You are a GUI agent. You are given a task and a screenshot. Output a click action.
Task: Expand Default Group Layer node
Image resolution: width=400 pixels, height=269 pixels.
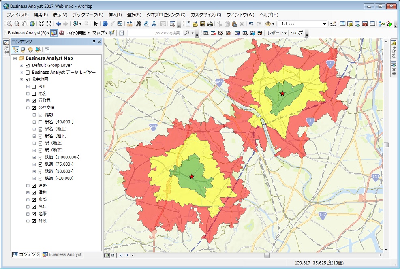21,66
